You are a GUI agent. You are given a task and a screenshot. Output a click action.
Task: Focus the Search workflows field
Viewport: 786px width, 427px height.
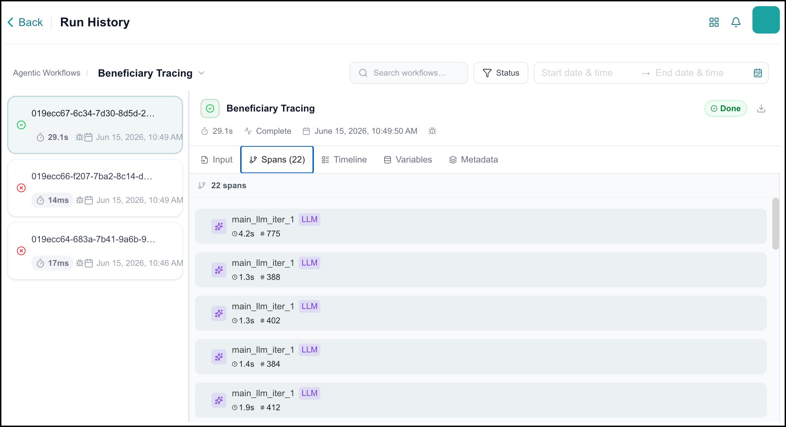pos(409,73)
